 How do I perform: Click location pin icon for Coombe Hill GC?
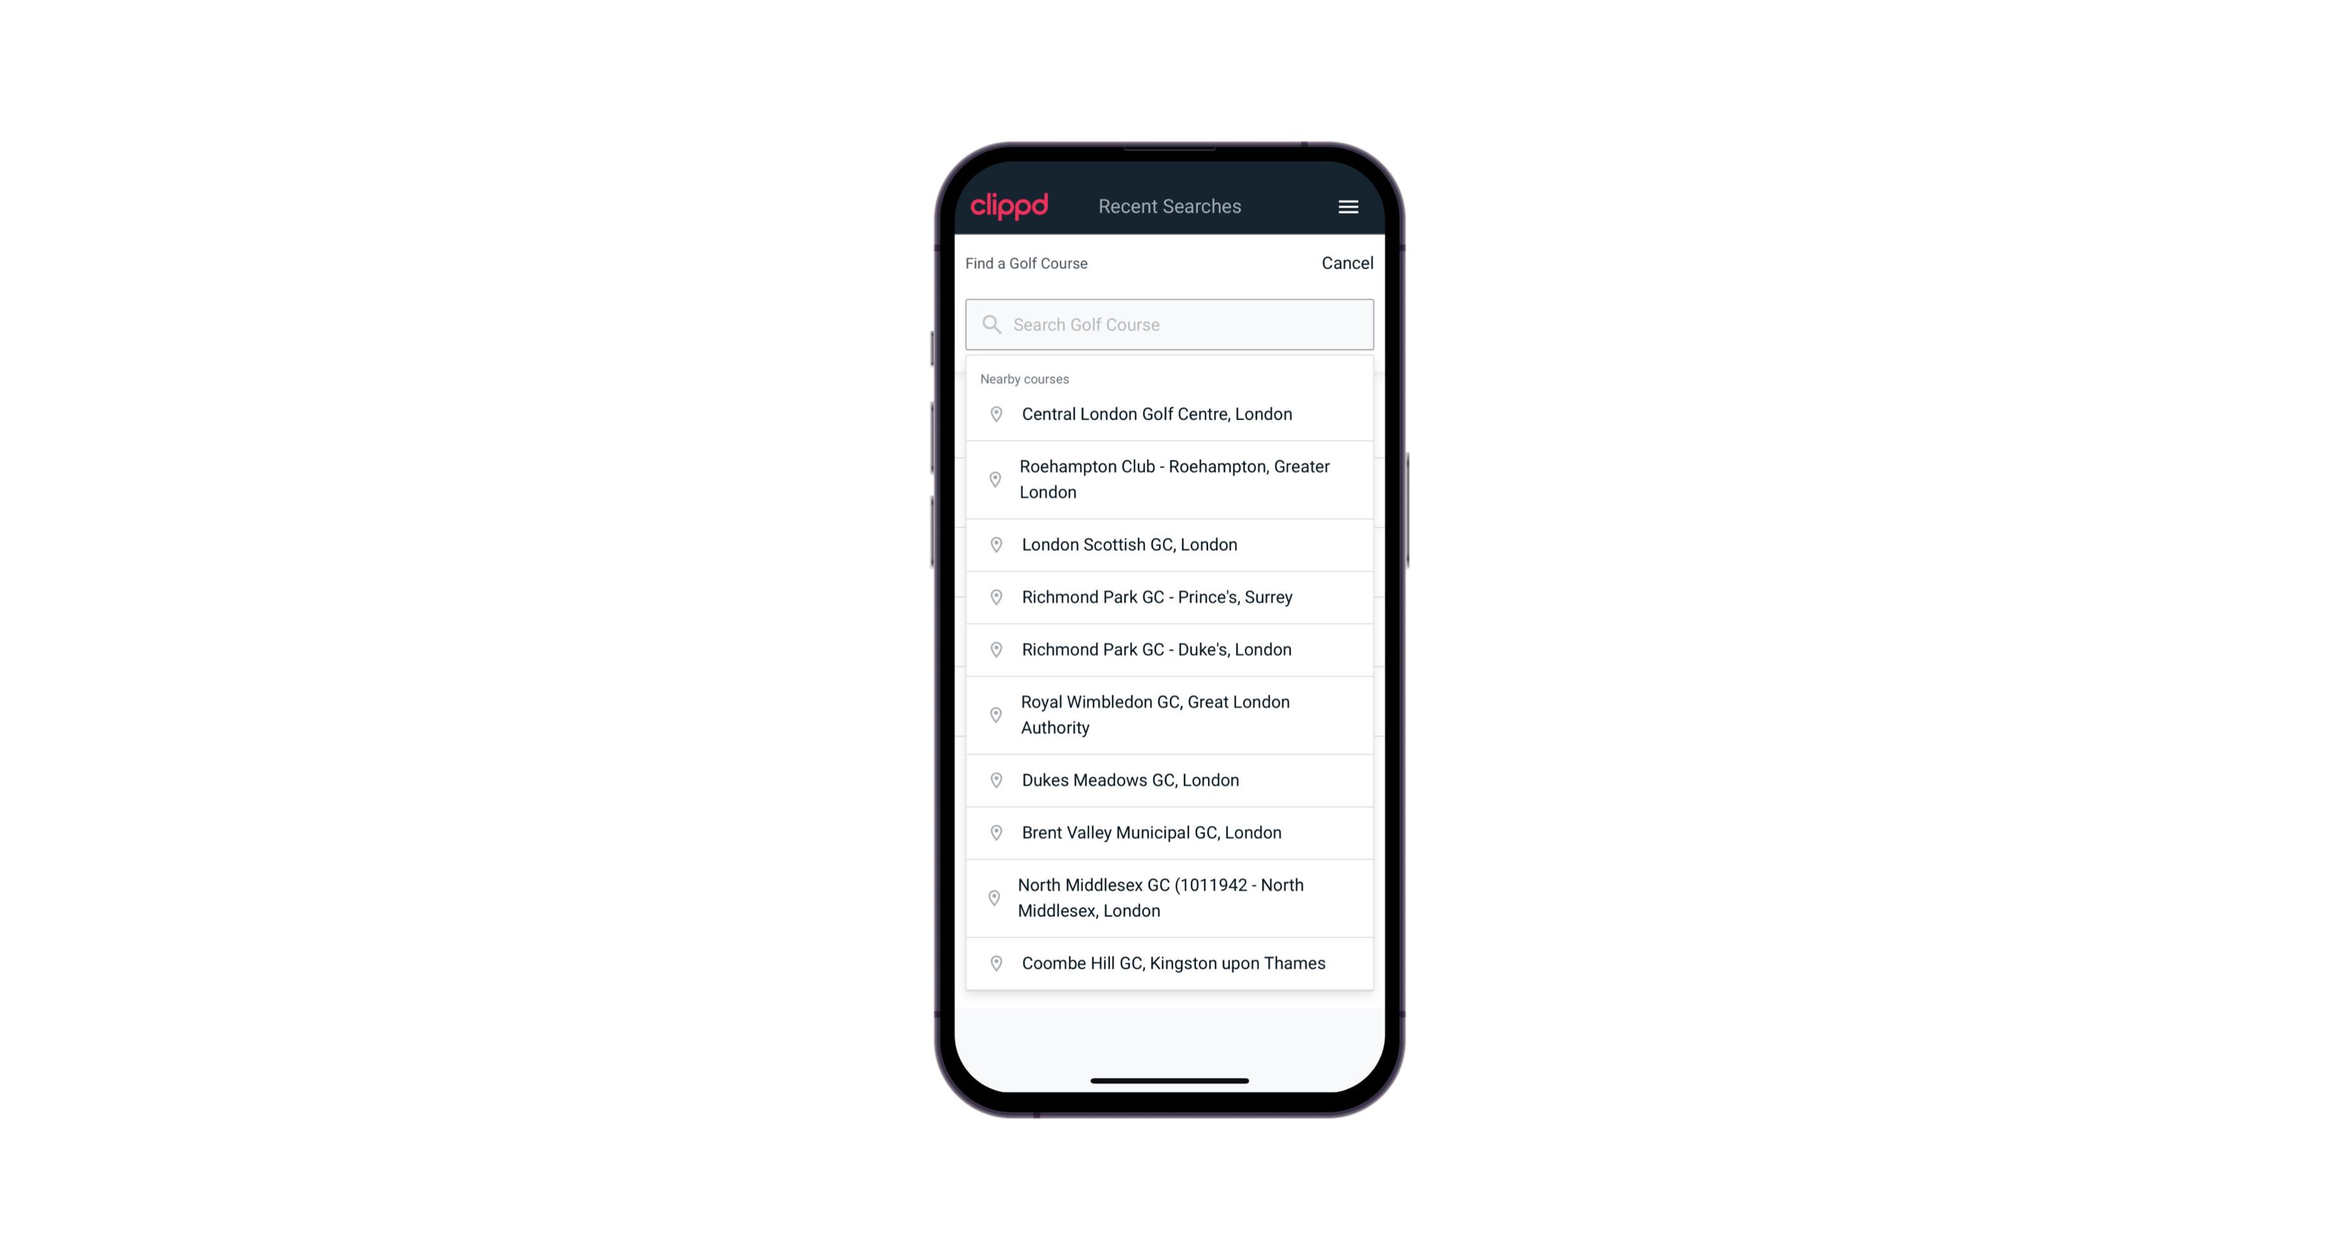click(994, 962)
